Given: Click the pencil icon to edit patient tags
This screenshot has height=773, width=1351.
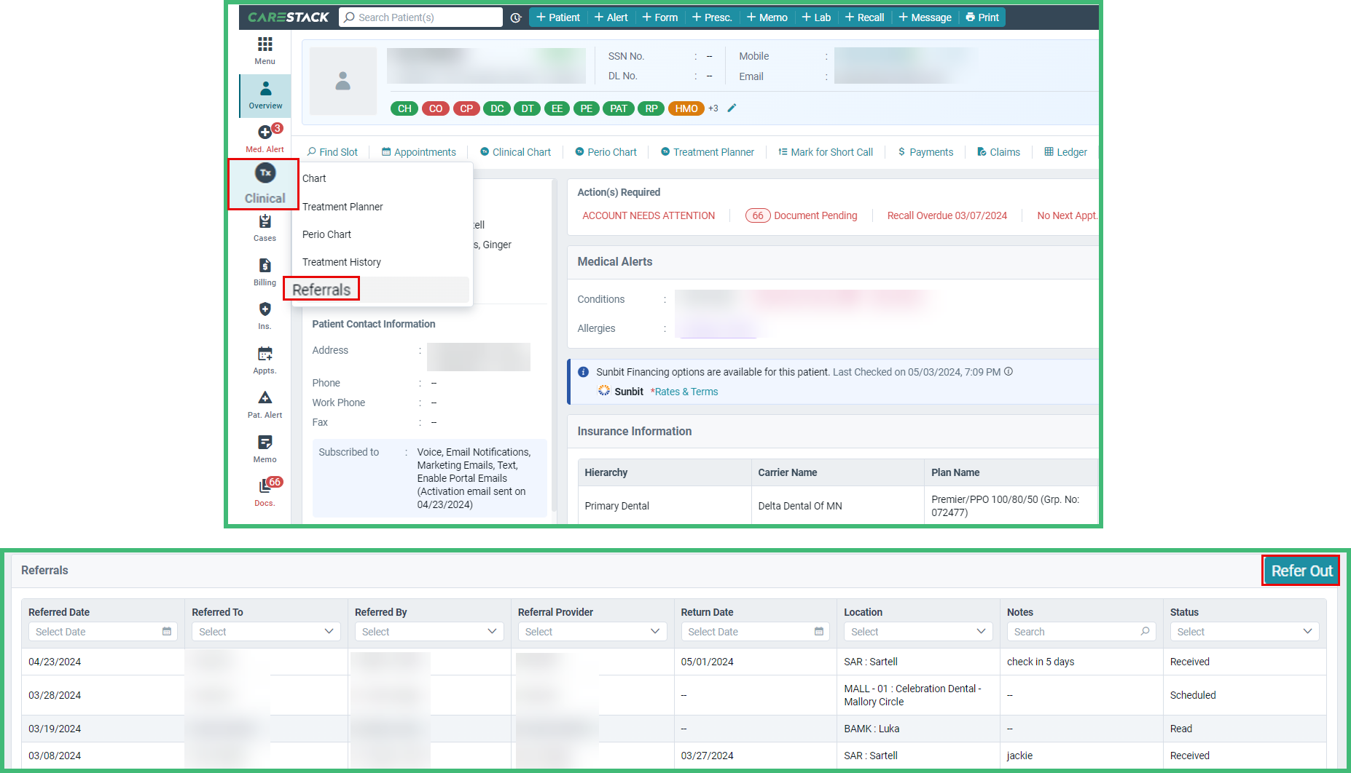Looking at the screenshot, I should (732, 108).
